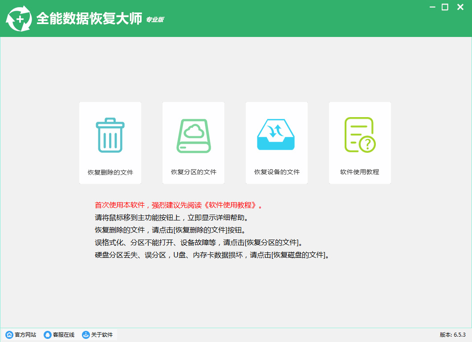
Task: Open the 恢复删除的文件 feature card
Action: coord(110,142)
